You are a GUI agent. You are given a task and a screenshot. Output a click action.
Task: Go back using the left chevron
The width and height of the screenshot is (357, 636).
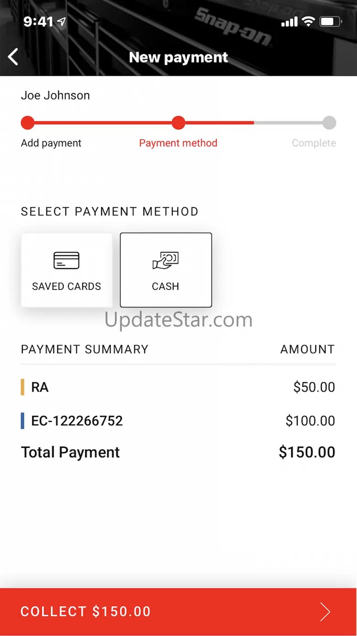(x=13, y=57)
